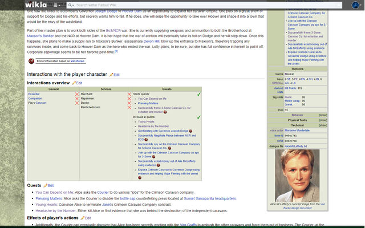Open the Van Graffs link

click(x=188, y=225)
